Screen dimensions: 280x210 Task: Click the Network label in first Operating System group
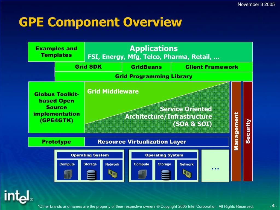[112, 164]
